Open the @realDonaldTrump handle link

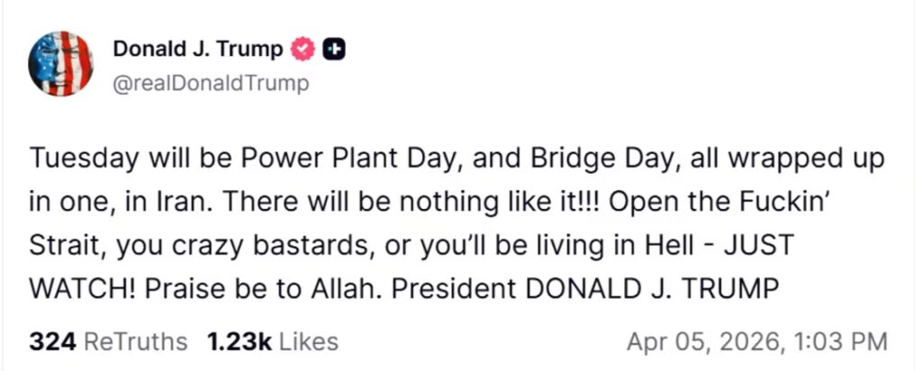pyautogui.click(x=211, y=84)
